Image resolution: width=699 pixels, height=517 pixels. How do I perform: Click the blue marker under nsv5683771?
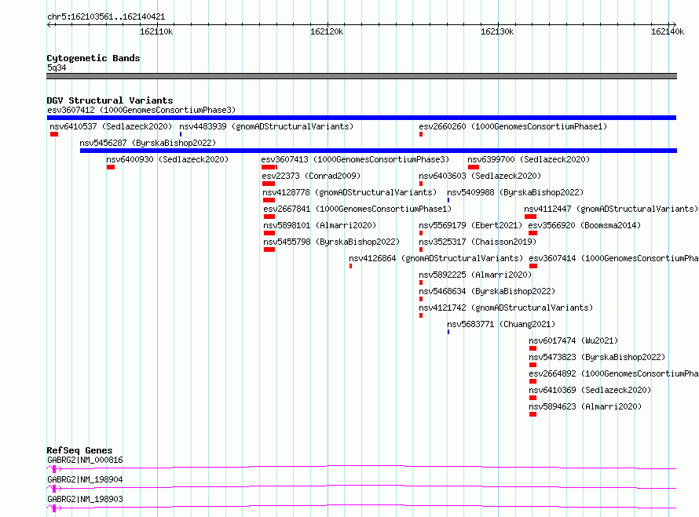tap(448, 332)
